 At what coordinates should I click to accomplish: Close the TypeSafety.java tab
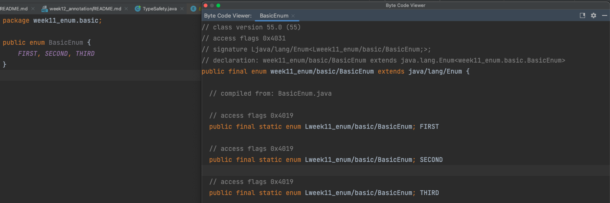click(182, 9)
